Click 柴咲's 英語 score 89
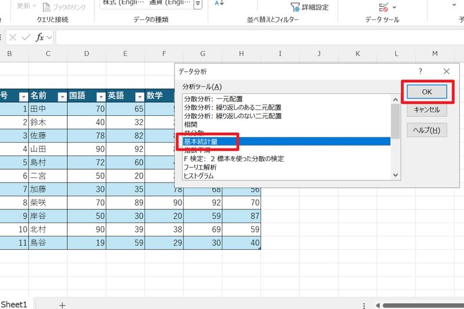The width and height of the screenshot is (464, 309). point(125,202)
